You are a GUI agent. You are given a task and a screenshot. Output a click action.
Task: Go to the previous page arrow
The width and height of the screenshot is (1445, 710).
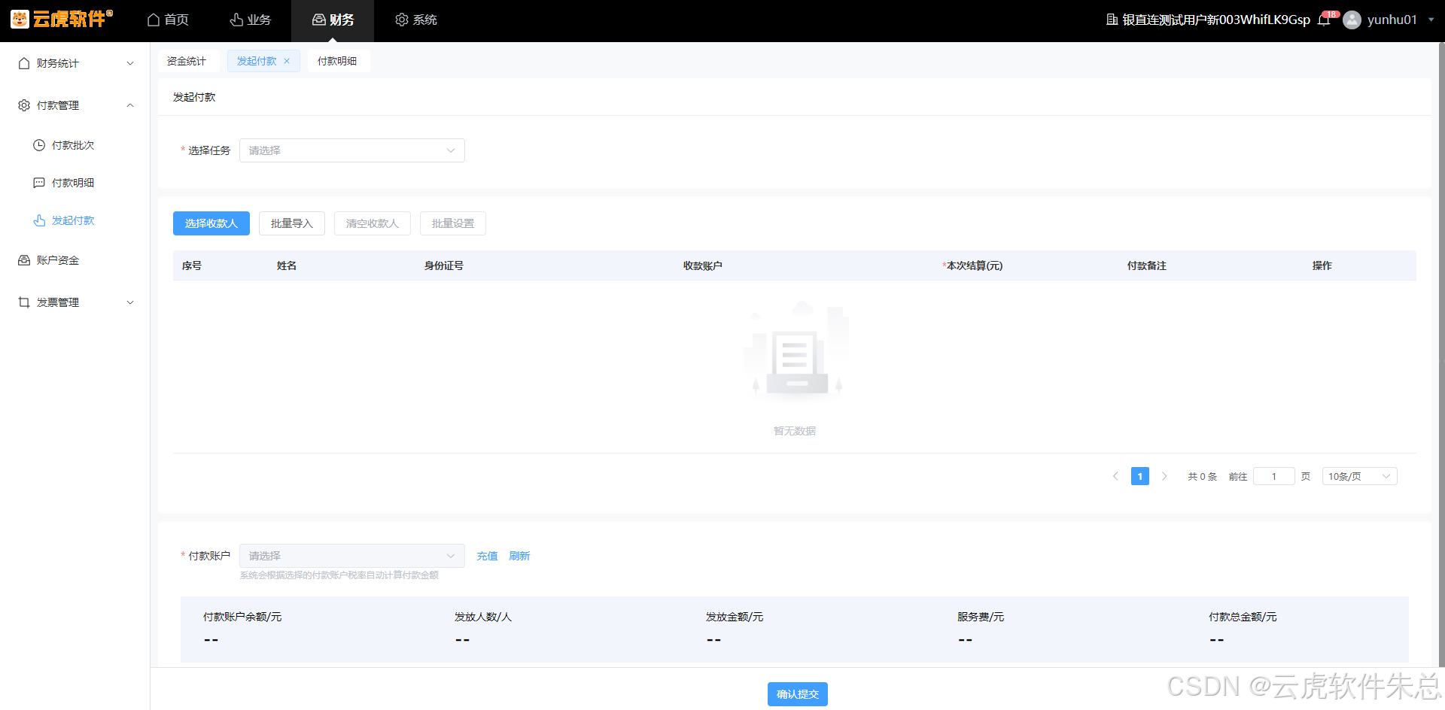(1115, 476)
